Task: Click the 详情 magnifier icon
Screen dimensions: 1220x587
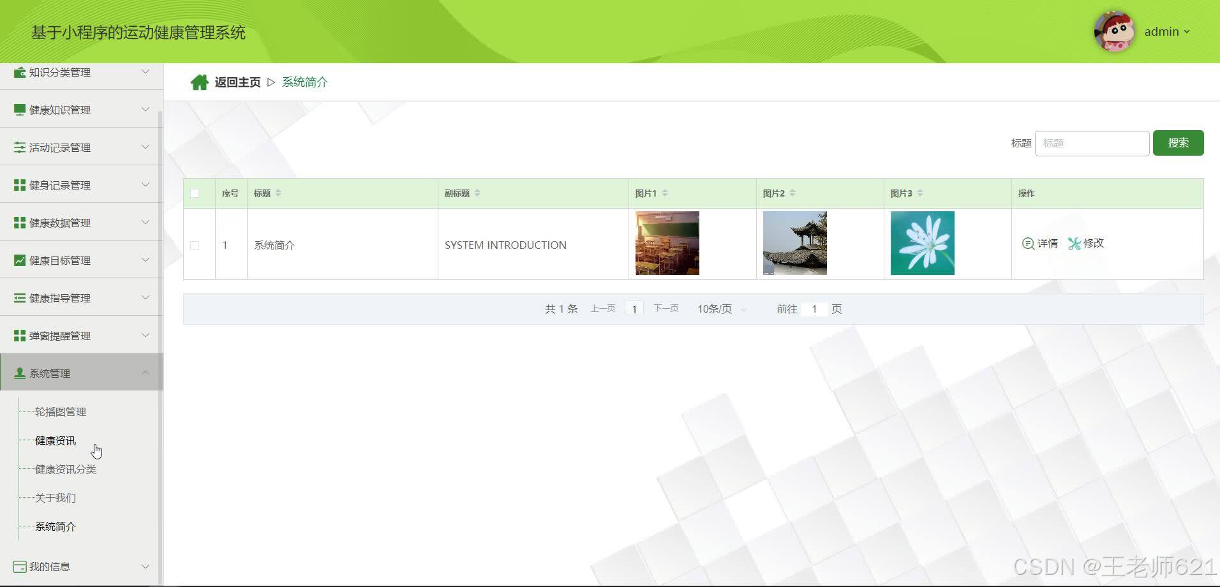Action: coord(1028,244)
